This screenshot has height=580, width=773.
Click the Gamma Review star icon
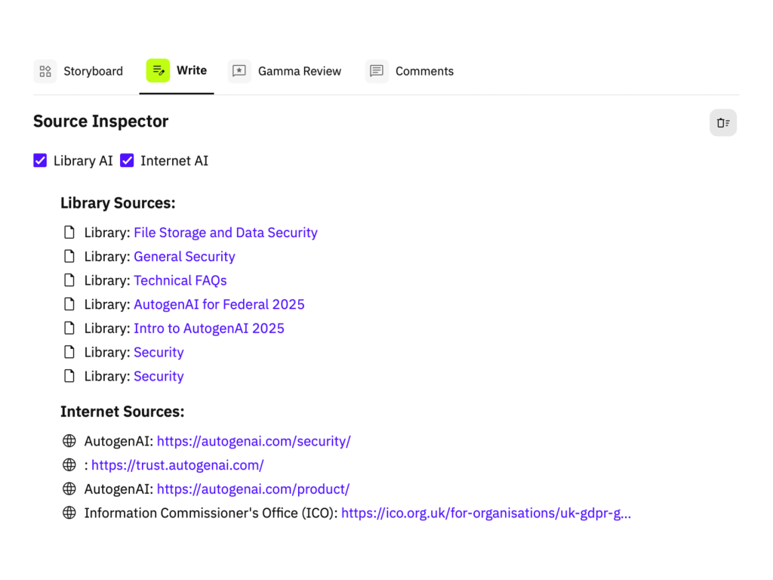coord(239,71)
